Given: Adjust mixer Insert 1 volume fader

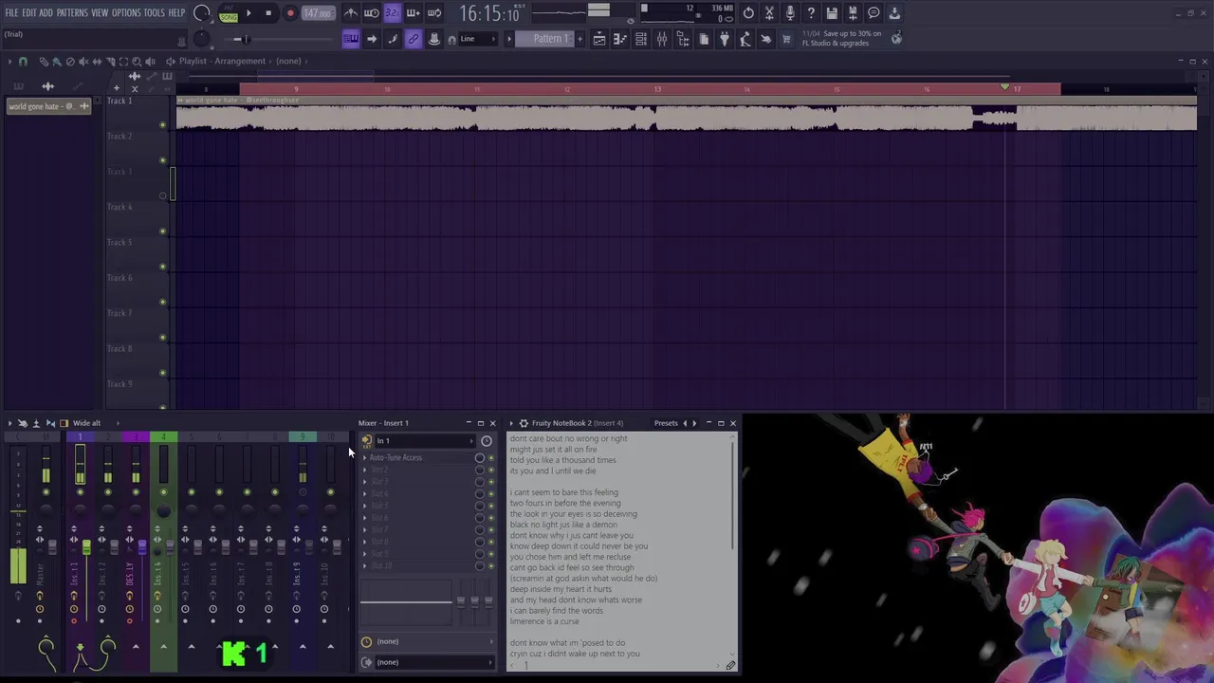Looking at the screenshot, I should click(x=85, y=547).
